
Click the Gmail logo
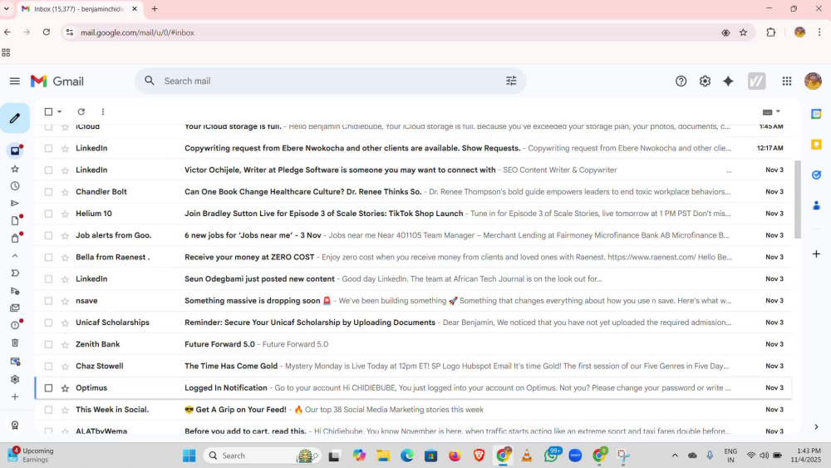57,81
